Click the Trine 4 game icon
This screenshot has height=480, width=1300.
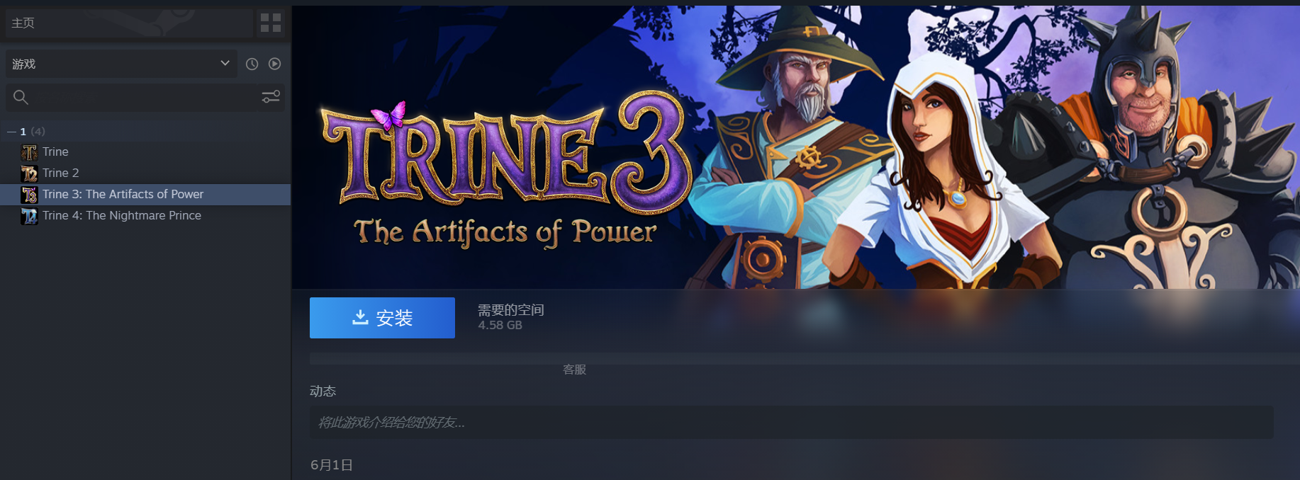point(29,216)
